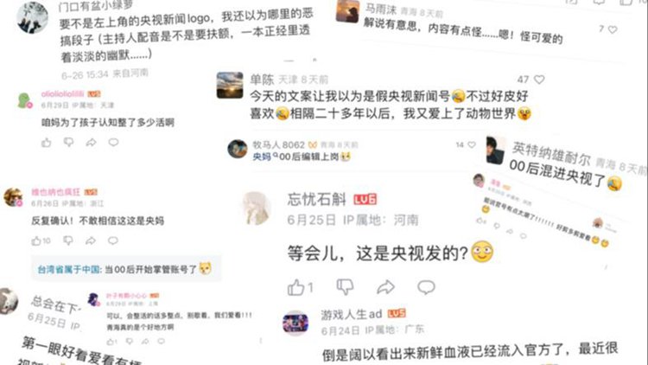Viewport: 648px width, 365px height.
Task: Like 忘忧石斛's comment with thumbs-up icon
Action: (x=295, y=287)
